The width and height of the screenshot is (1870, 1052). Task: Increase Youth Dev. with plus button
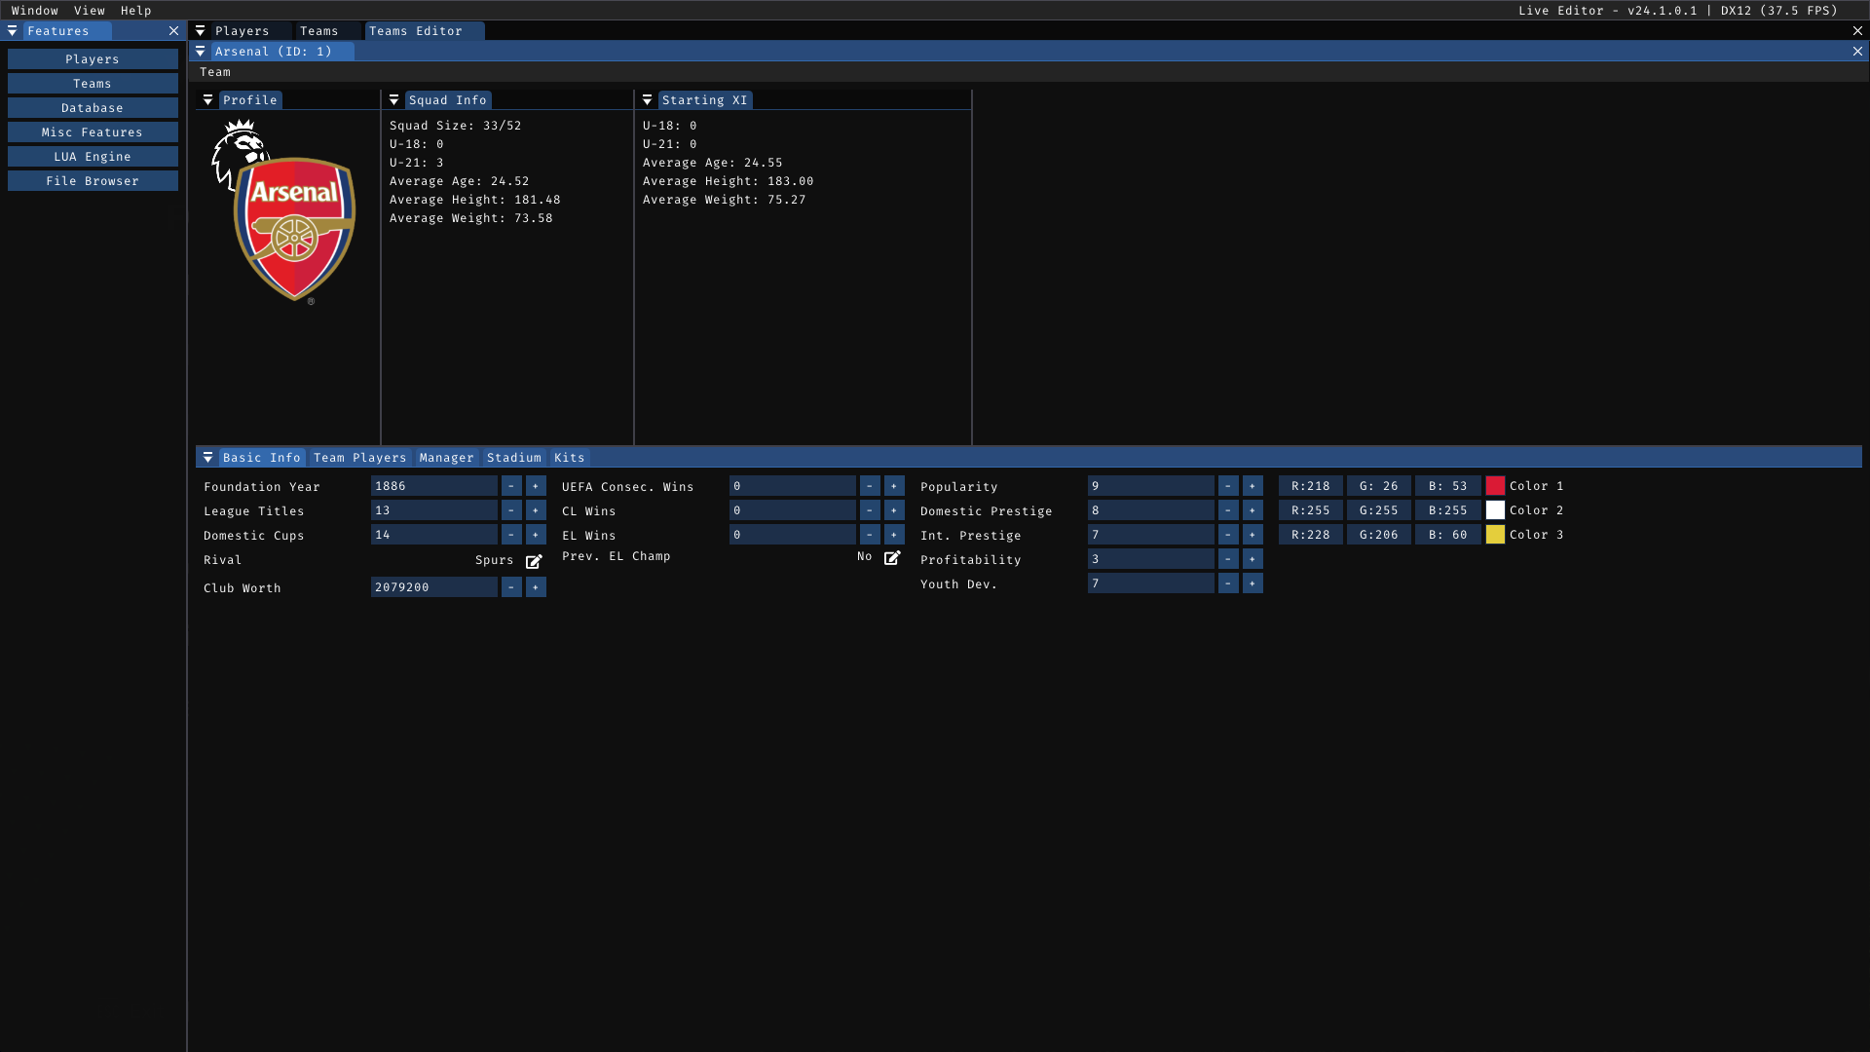click(x=1253, y=583)
